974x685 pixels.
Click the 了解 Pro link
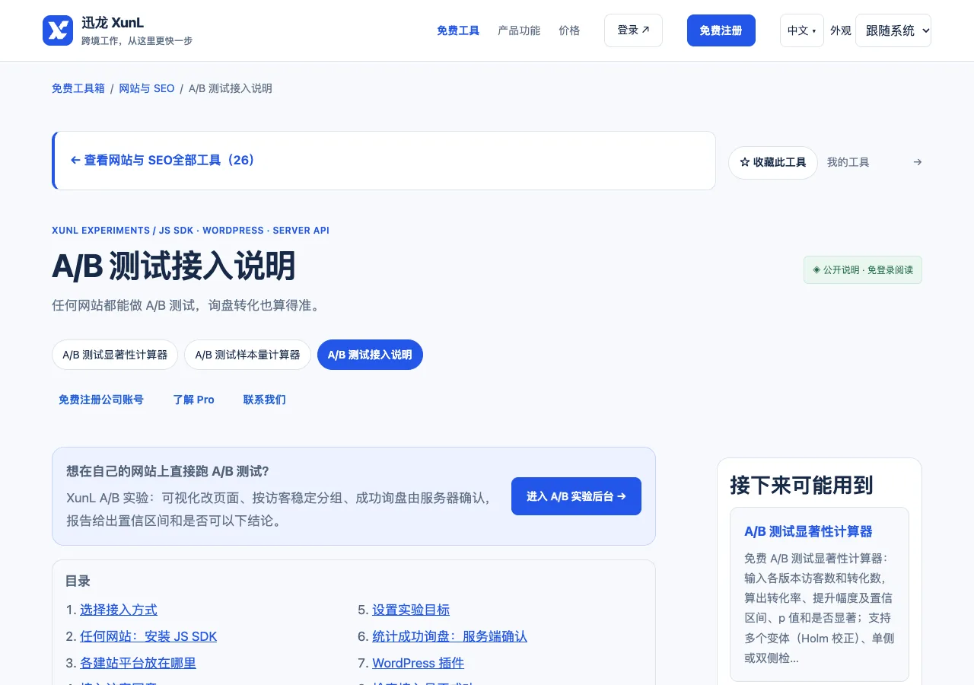coord(193,400)
